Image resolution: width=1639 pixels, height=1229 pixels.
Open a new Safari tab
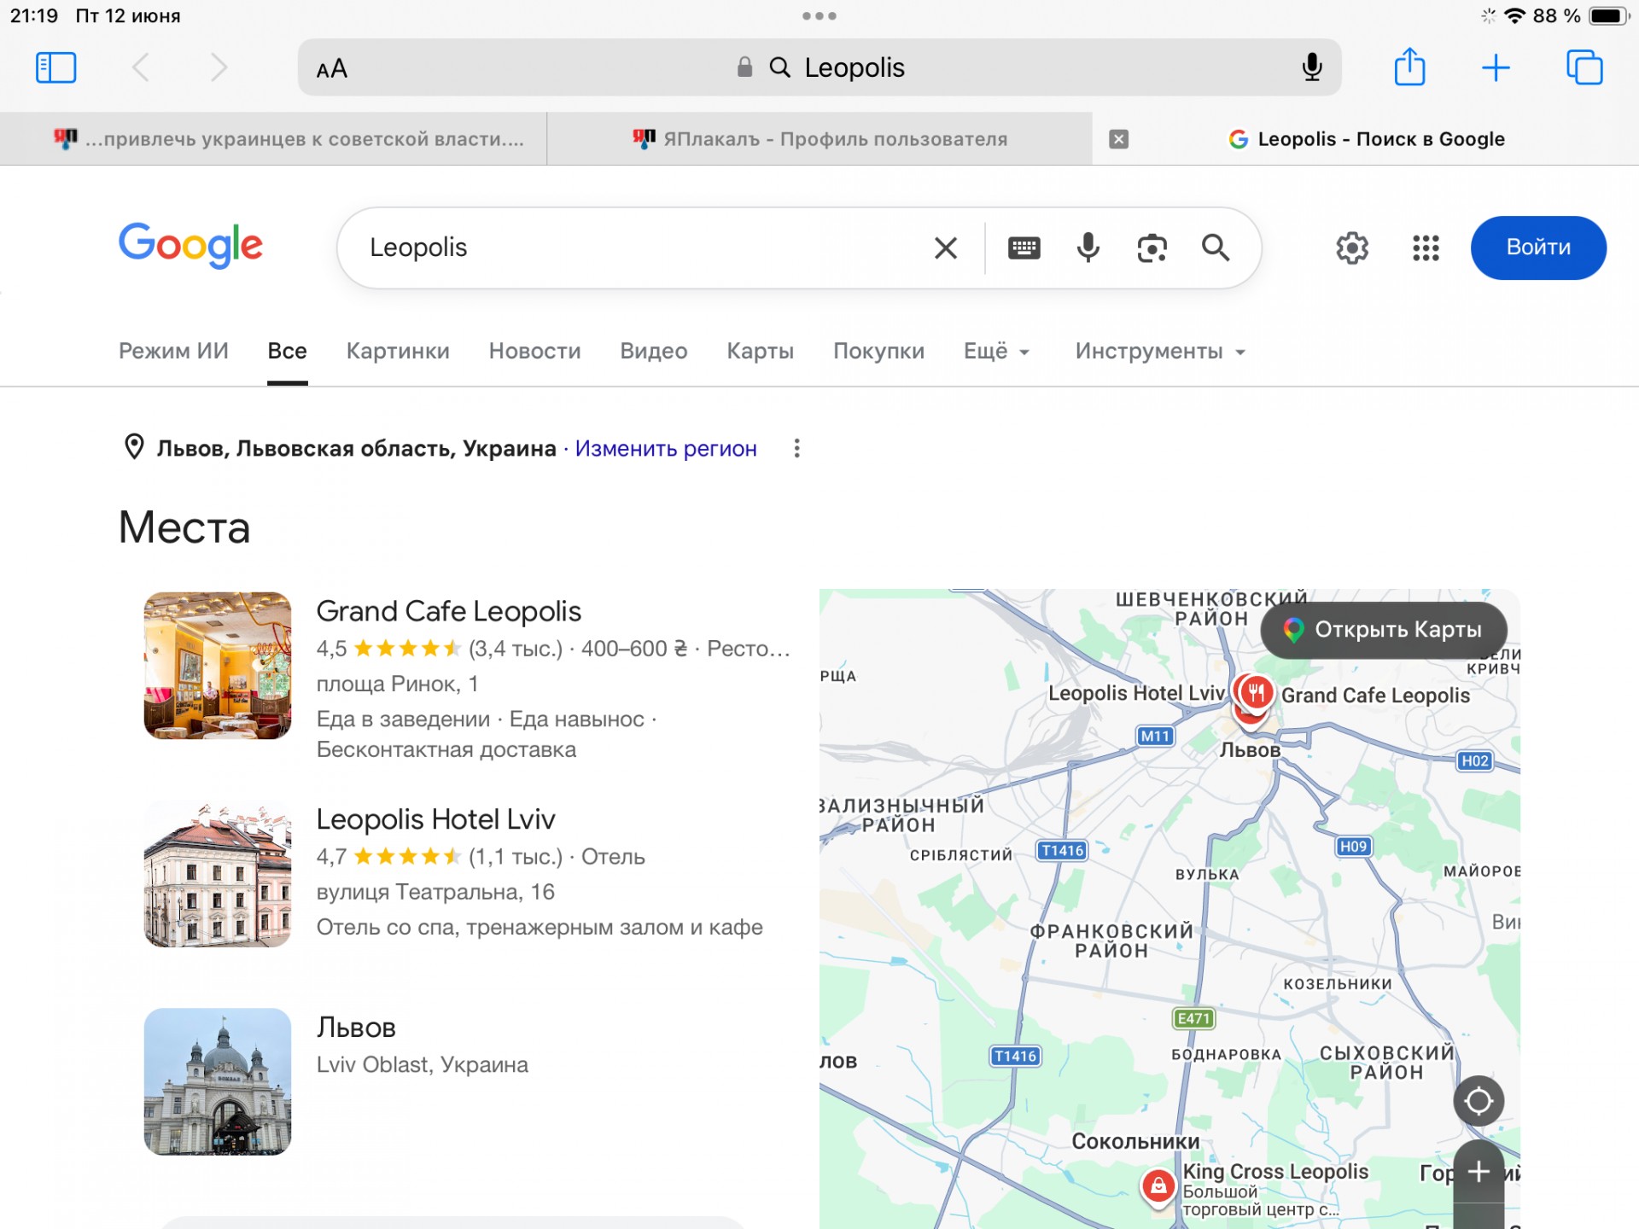point(1496,67)
